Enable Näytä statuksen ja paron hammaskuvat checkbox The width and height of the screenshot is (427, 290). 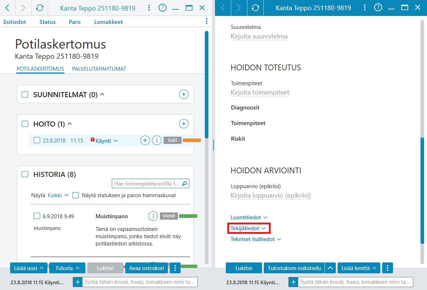76,195
